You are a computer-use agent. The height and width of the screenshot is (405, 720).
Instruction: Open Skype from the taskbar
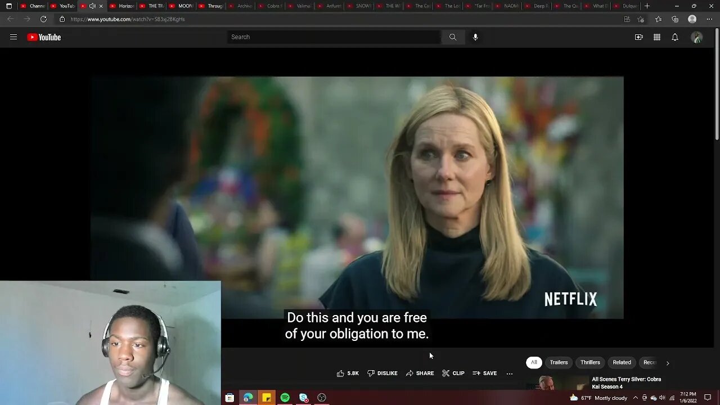point(304,398)
